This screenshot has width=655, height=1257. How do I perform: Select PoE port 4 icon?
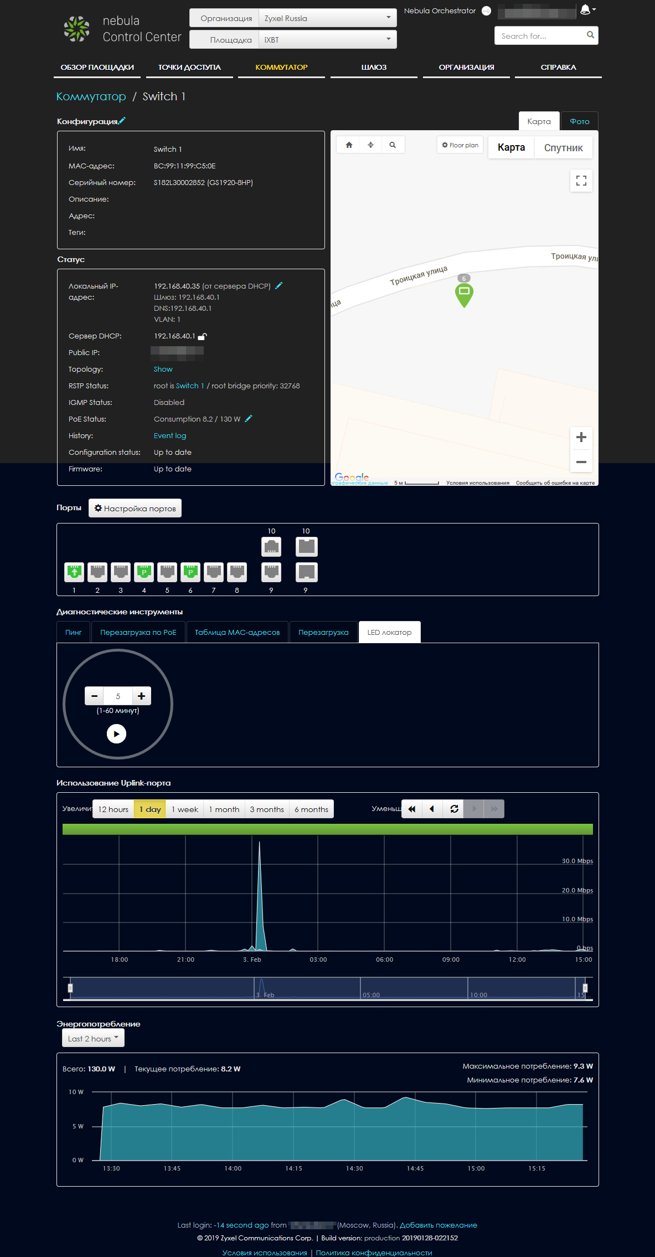pos(144,572)
